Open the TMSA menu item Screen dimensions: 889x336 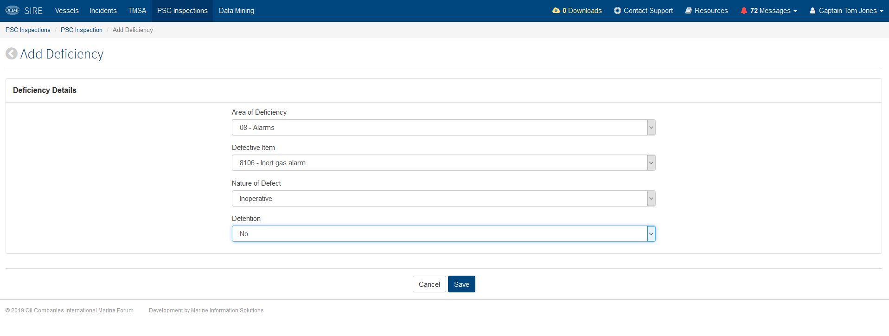[x=137, y=11]
